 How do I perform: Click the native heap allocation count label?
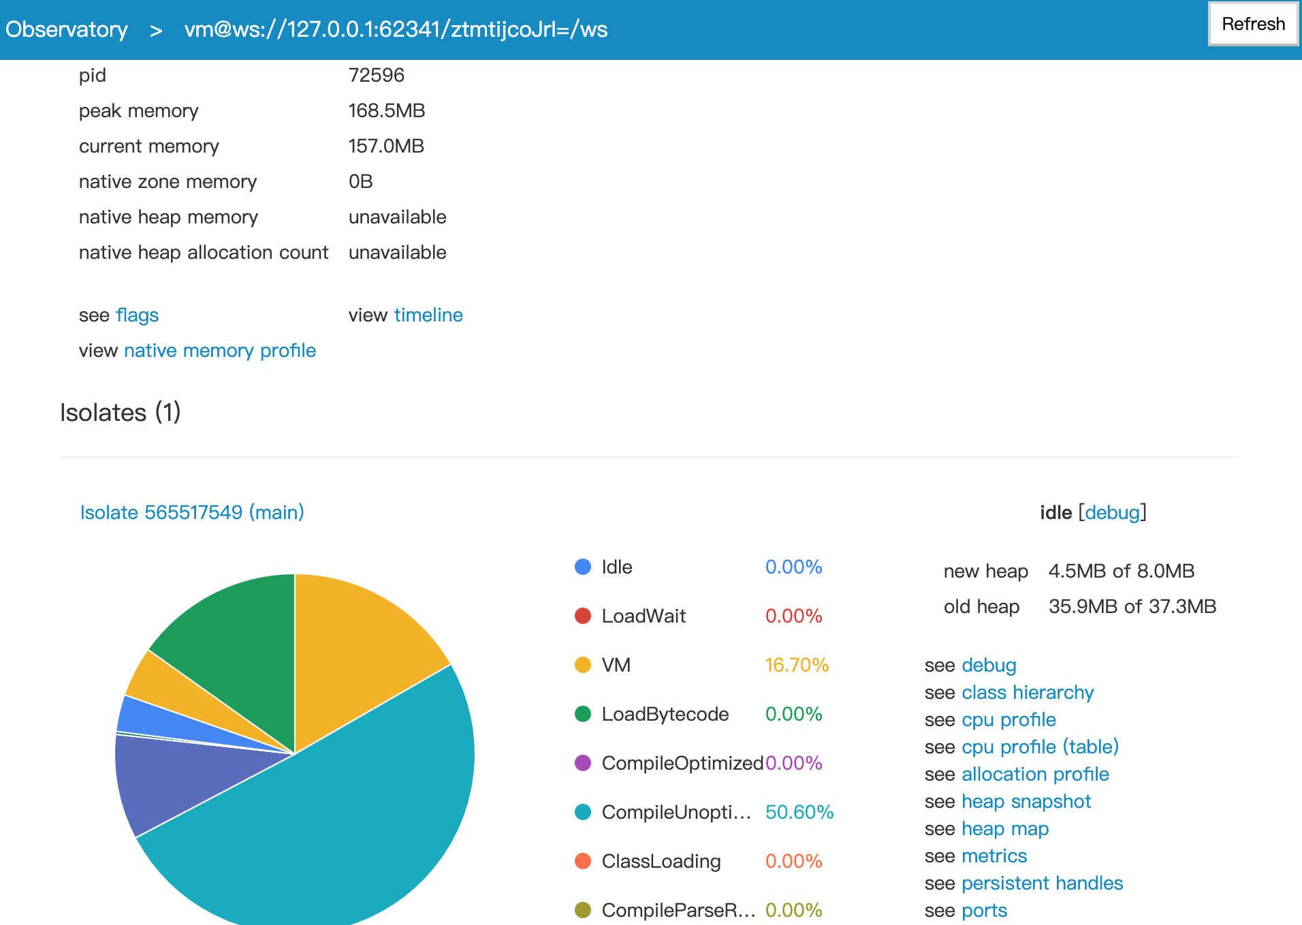click(204, 252)
